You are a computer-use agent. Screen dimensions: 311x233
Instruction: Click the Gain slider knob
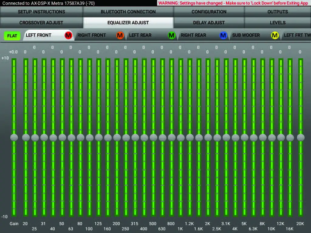[14, 137]
